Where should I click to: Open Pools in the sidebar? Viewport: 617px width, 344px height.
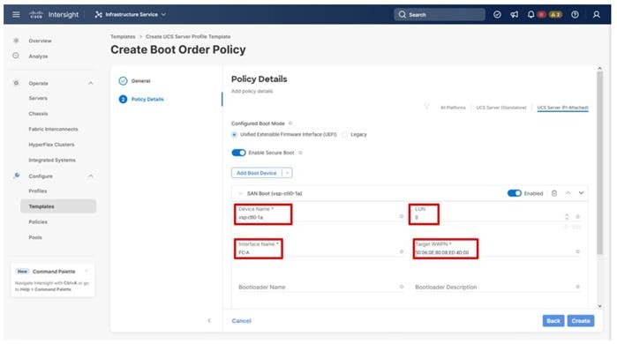pos(35,237)
